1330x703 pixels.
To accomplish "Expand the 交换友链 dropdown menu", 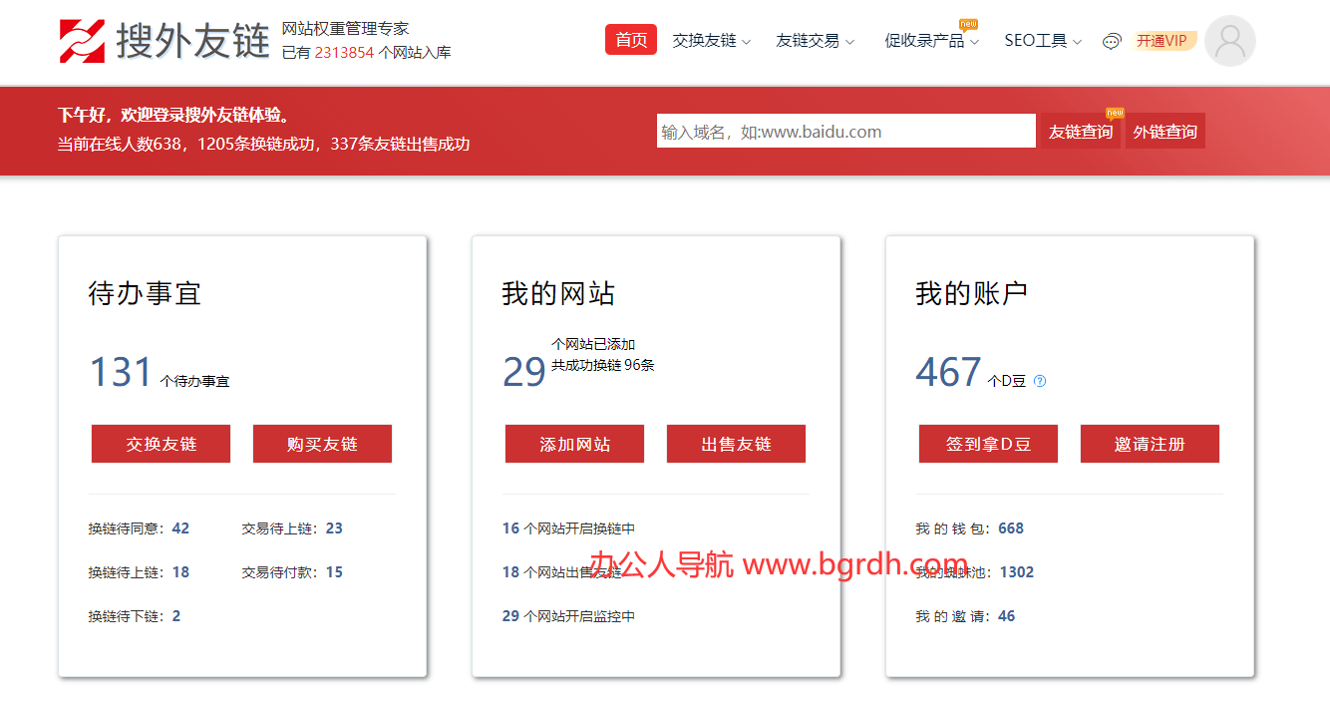I will [x=711, y=41].
